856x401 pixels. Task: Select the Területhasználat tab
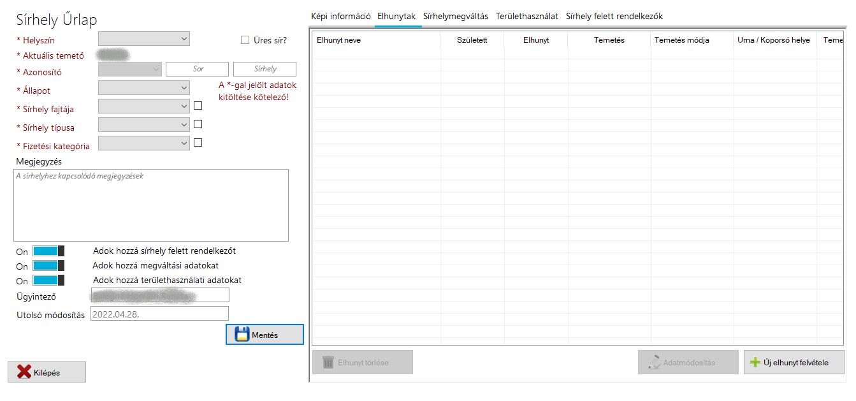tap(526, 17)
